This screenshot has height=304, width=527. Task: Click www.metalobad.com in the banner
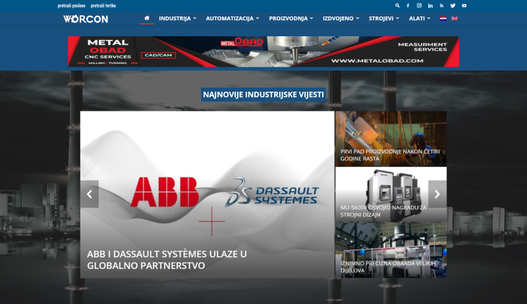point(377,61)
